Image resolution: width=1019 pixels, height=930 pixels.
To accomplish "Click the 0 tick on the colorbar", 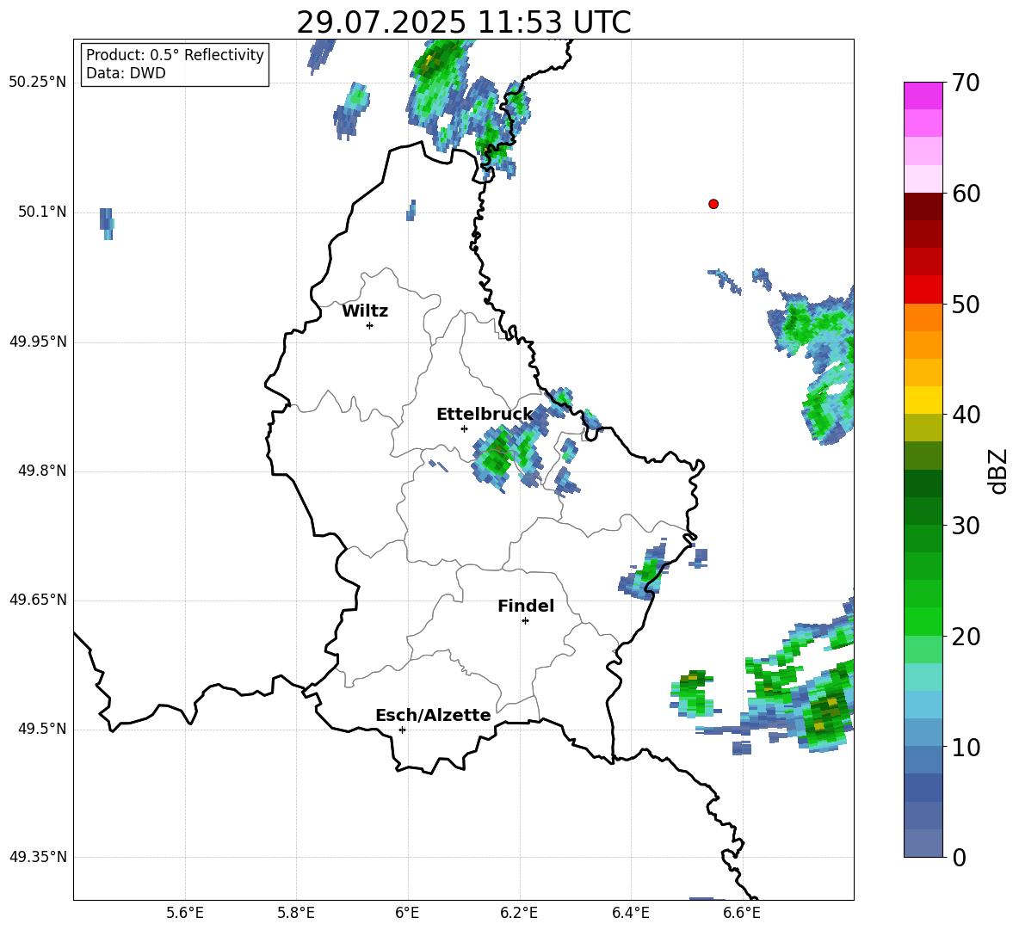I will [x=960, y=857].
